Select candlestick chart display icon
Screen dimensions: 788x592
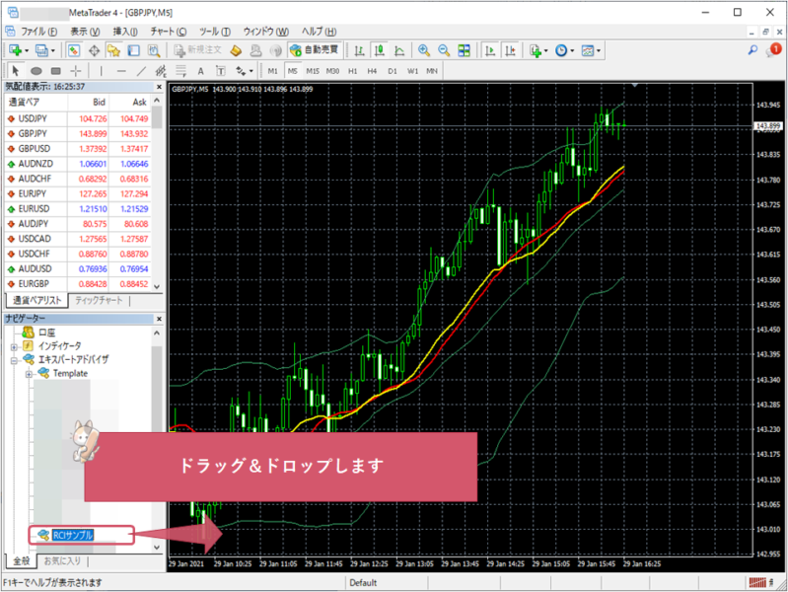click(x=380, y=50)
